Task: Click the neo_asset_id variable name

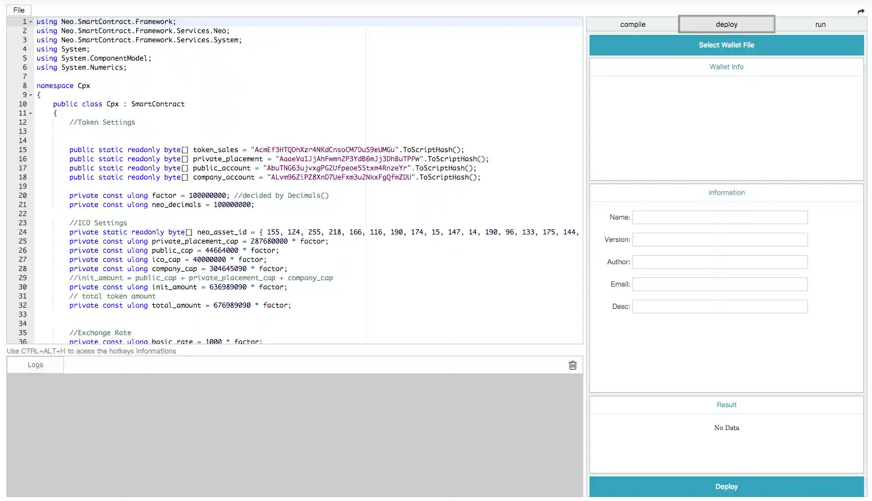Action: click(222, 232)
